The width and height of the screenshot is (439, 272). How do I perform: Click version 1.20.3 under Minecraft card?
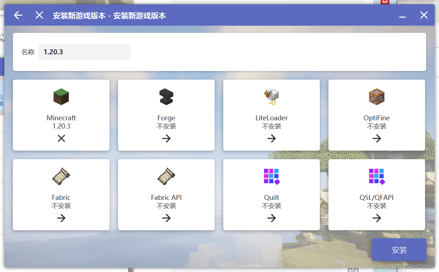61,126
